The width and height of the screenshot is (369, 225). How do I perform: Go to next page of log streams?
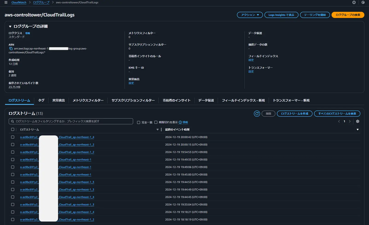pyautogui.click(x=350, y=121)
